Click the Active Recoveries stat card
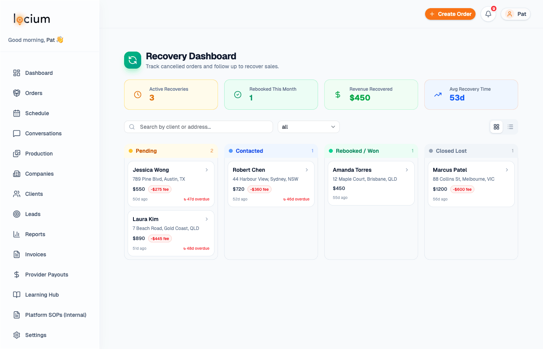This screenshot has height=349, width=543. 171,95
